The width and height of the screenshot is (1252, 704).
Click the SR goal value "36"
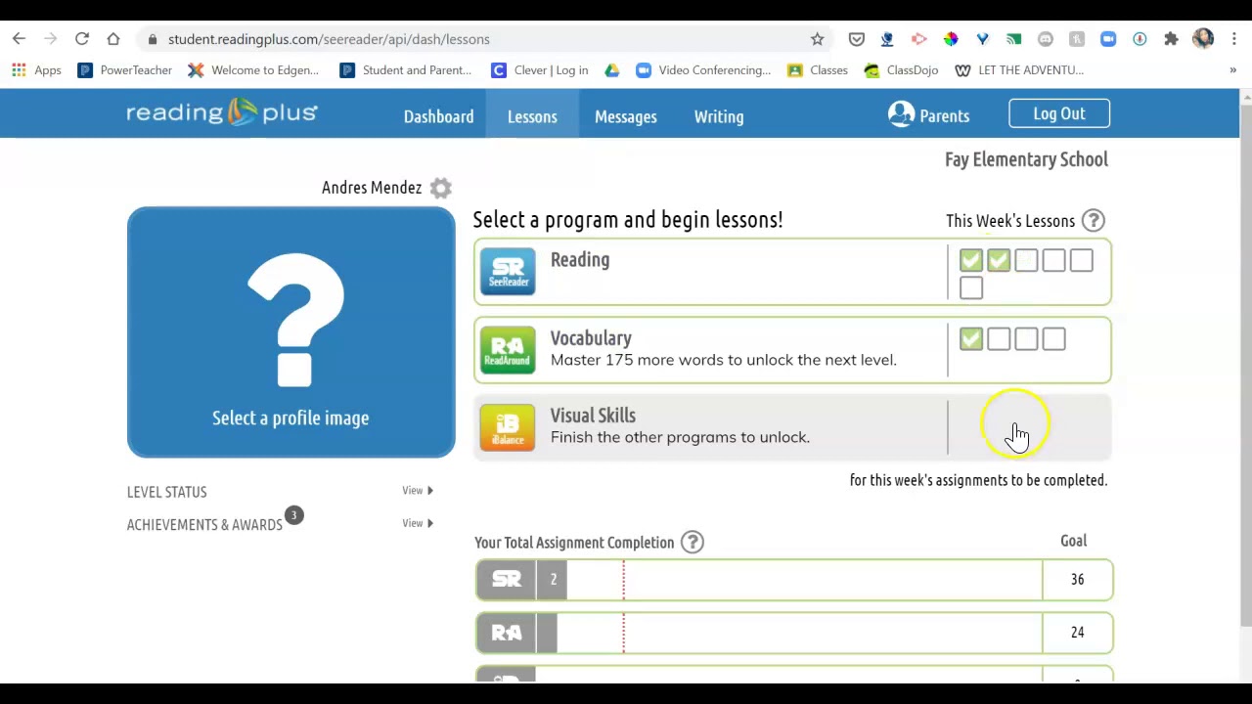click(1077, 580)
